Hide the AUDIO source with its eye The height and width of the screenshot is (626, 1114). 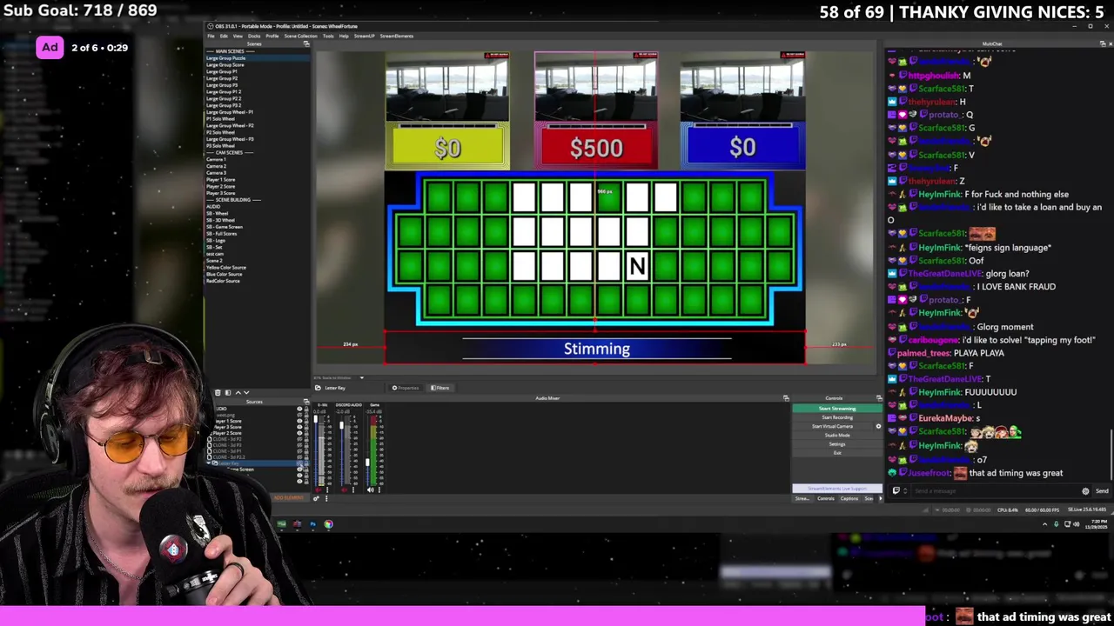point(299,409)
